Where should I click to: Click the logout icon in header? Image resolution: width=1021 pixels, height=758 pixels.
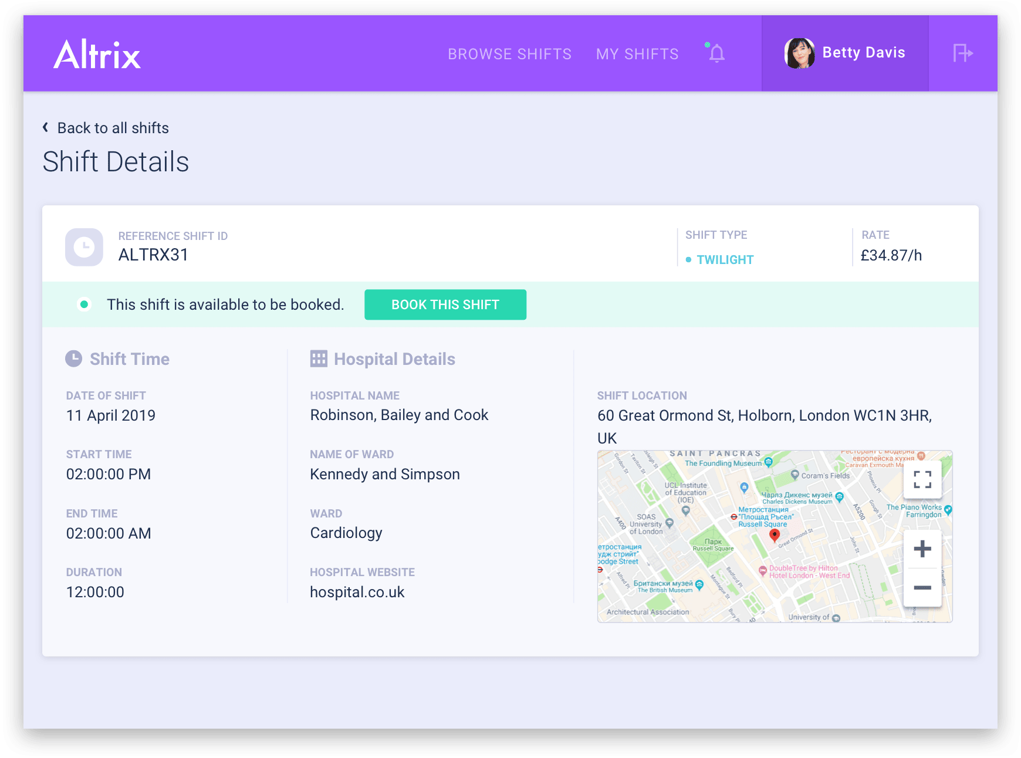(x=962, y=53)
